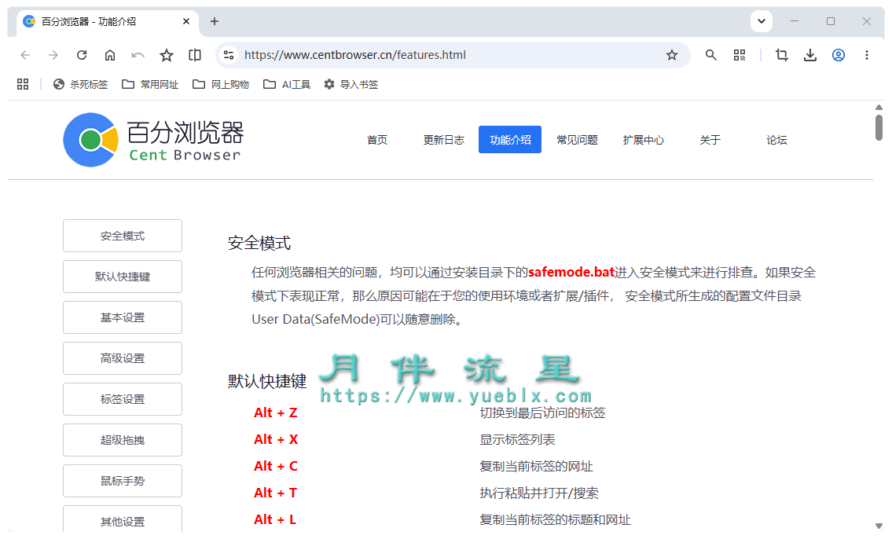The width and height of the screenshot is (892, 539).
Task: Open the 更新日志 navigation item
Action: click(444, 140)
